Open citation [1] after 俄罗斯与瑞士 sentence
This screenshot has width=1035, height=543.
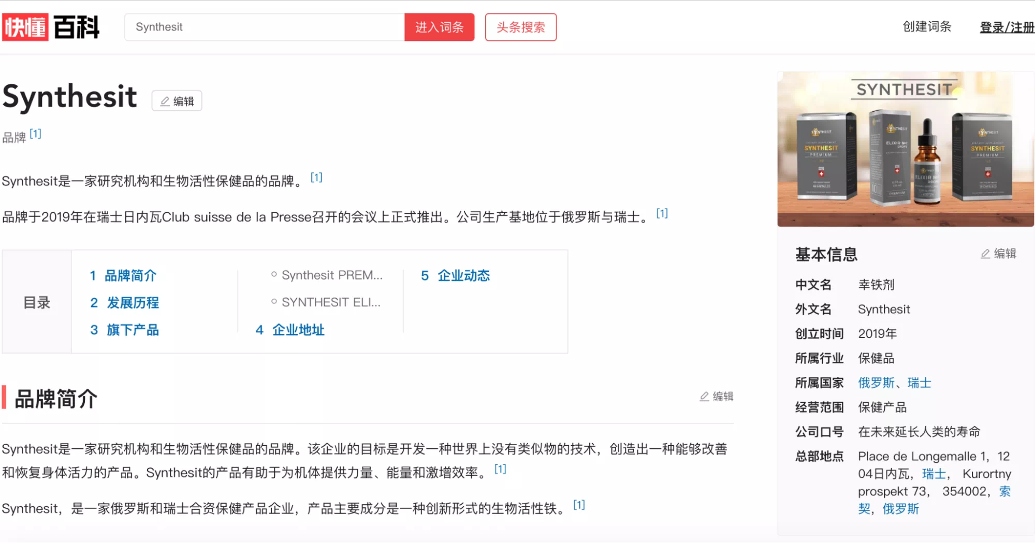pos(662,213)
